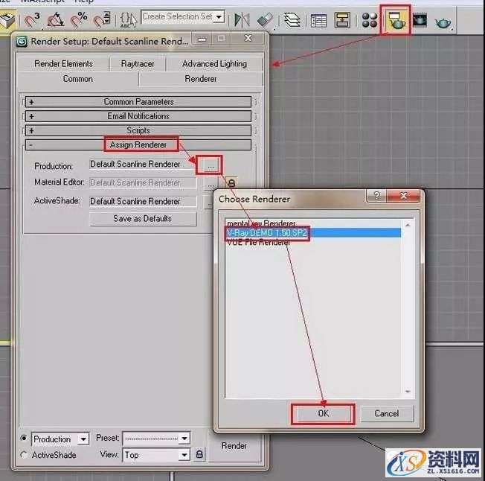
Task: Click Production renderer browse button
Action: [x=211, y=165]
